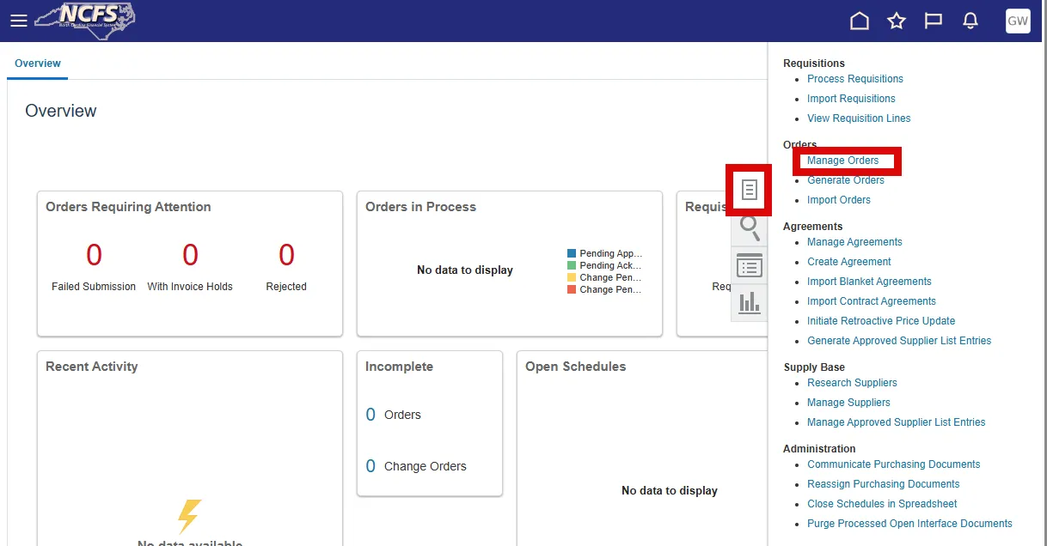1047x546 pixels.
Task: Click Incomplete Orders count
Action: [370, 415]
